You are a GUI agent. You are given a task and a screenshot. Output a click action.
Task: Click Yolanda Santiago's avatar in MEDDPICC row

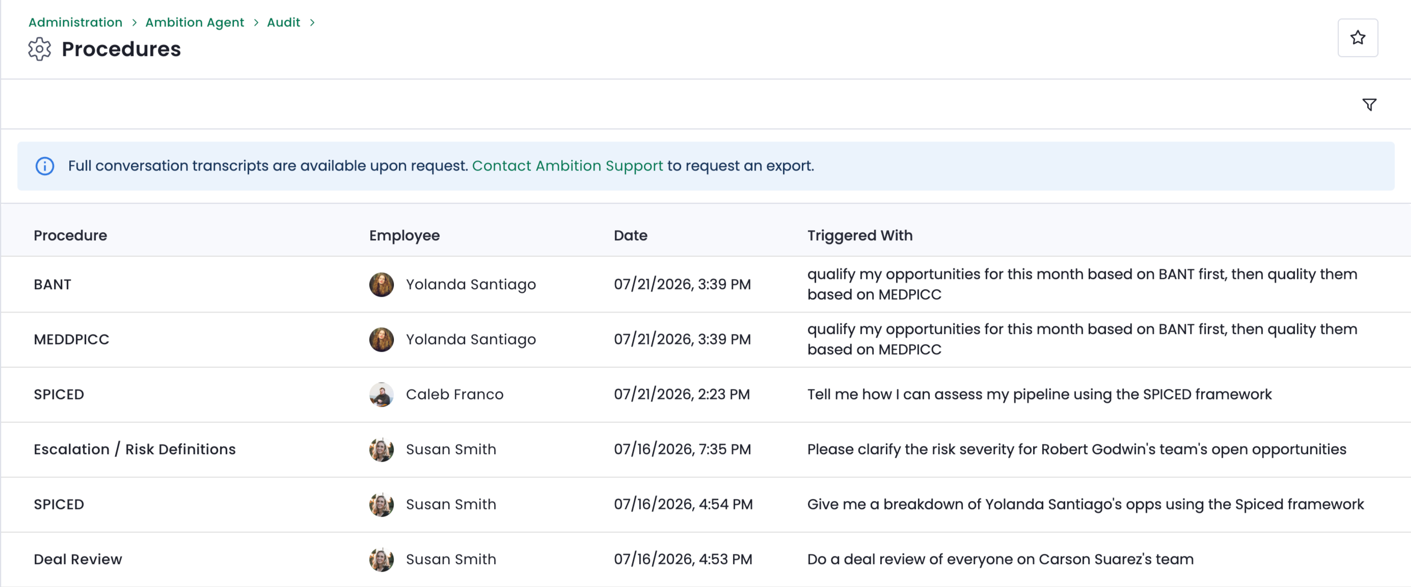point(381,340)
